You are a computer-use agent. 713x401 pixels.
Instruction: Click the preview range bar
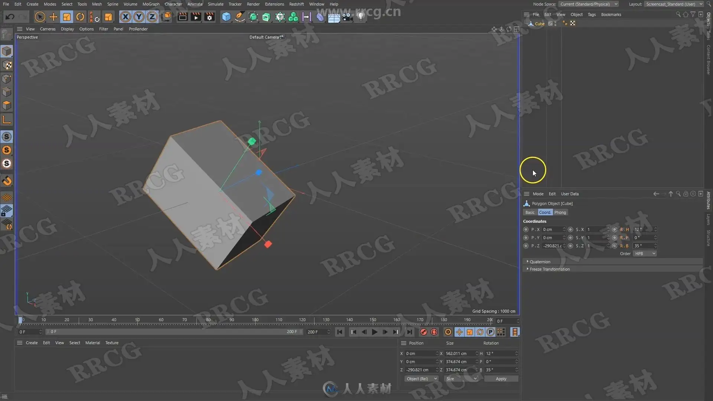(x=173, y=332)
